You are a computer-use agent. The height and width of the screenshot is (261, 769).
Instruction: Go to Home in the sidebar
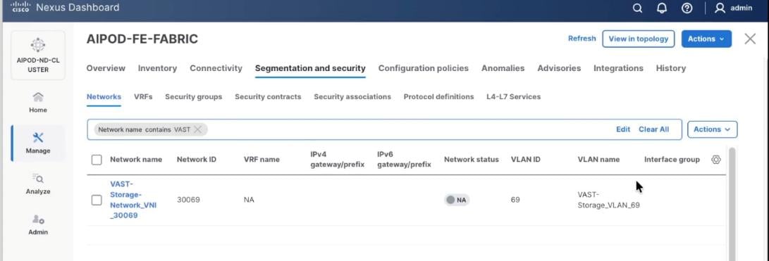tap(38, 102)
